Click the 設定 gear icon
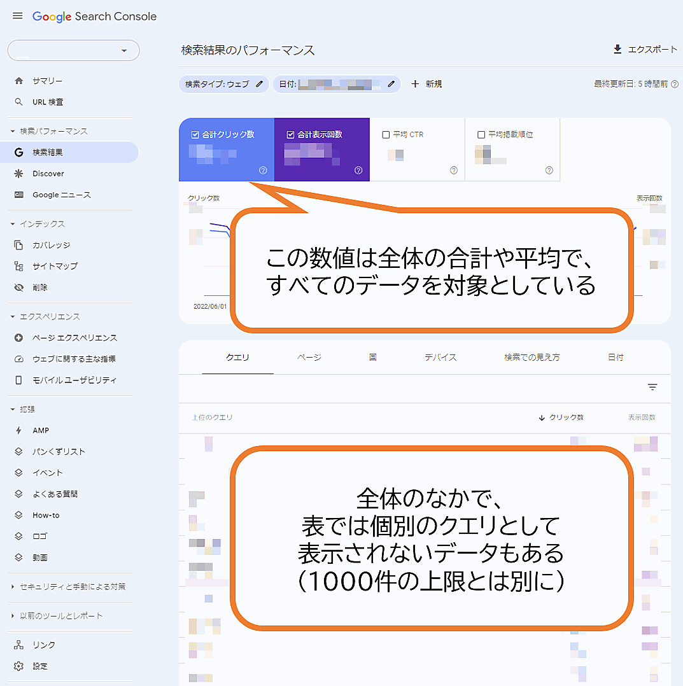Screen dimensions: 683x686 coord(18,666)
